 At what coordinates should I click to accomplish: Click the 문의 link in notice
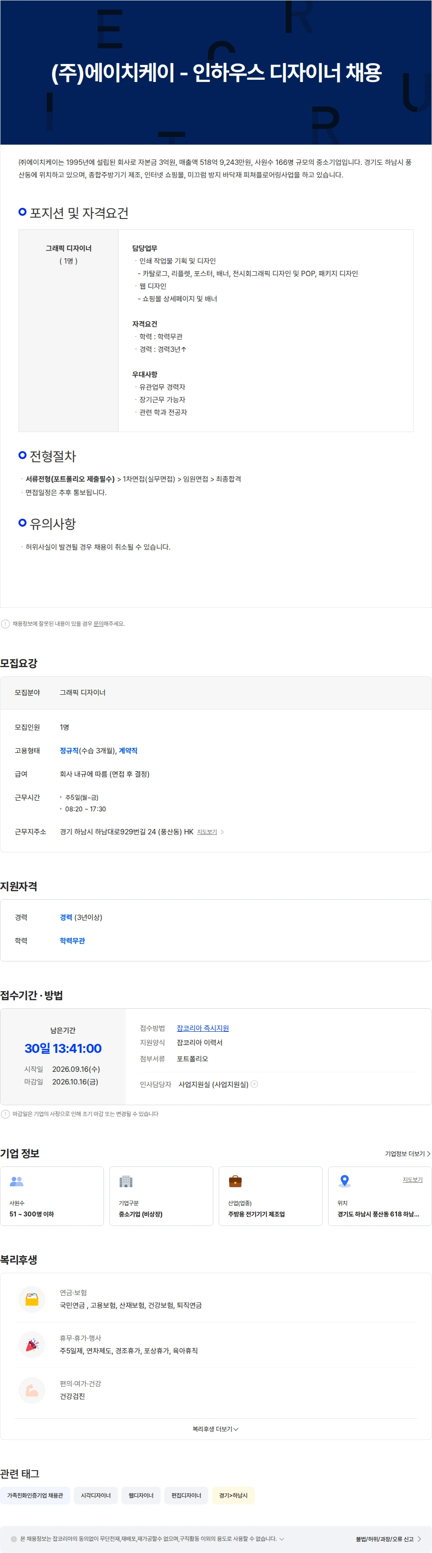[98, 624]
